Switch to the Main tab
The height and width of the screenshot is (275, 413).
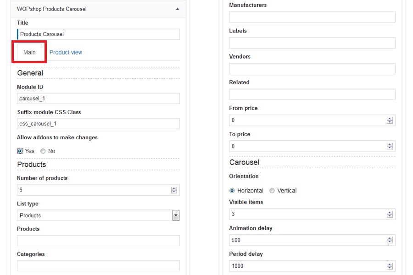point(29,52)
